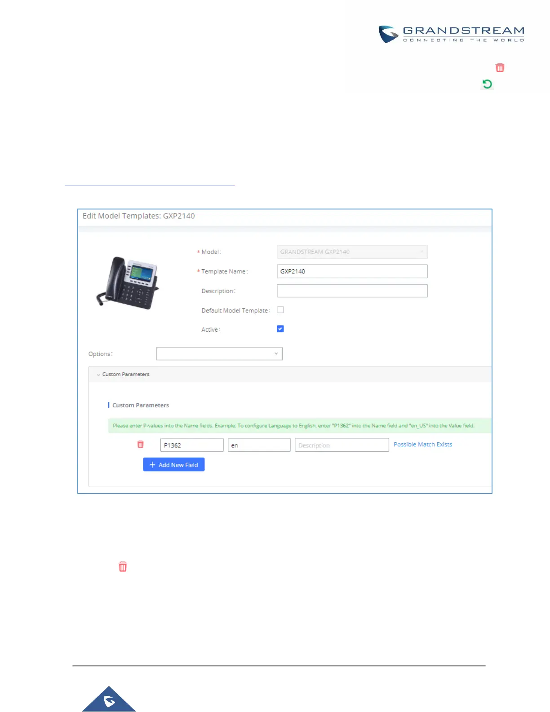
Task: Click the Template Name field containing GXP2140
Action: coord(352,271)
